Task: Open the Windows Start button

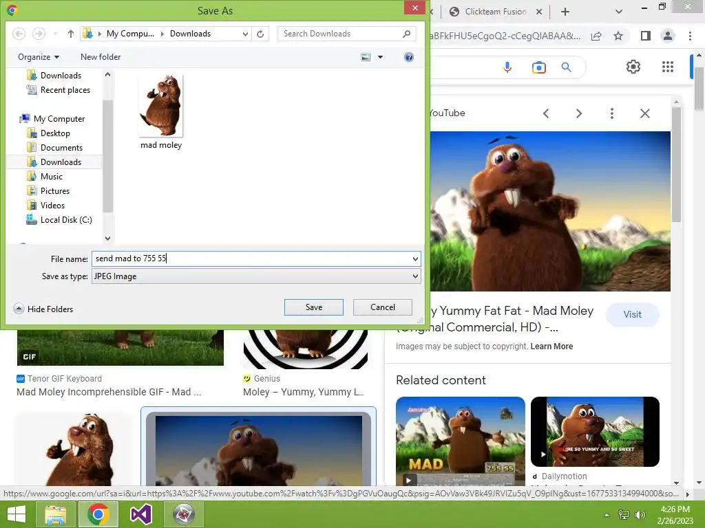Action: (x=17, y=514)
